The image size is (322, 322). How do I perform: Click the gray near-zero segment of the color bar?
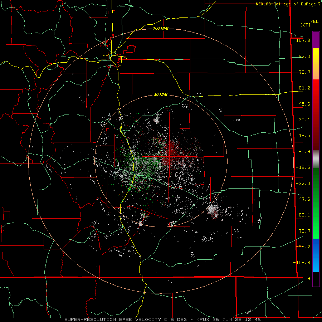click(316, 159)
